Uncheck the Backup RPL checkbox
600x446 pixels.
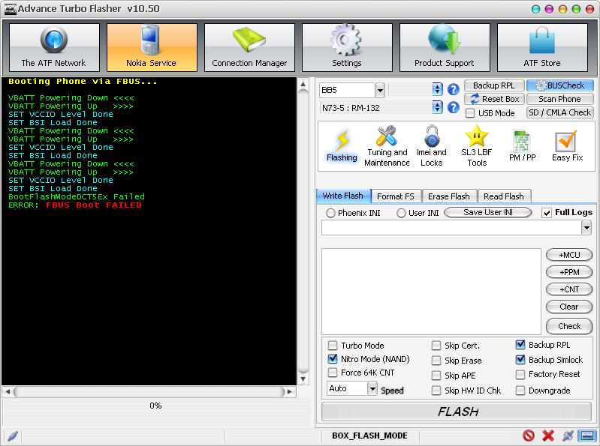pyautogui.click(x=520, y=345)
